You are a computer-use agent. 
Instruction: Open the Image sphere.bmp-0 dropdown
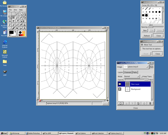click(x=136, y=67)
